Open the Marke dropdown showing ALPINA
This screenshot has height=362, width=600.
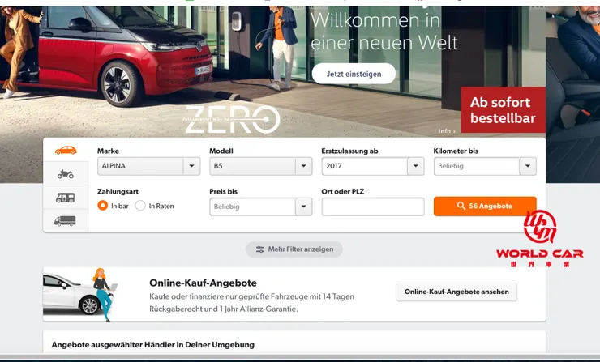point(149,166)
